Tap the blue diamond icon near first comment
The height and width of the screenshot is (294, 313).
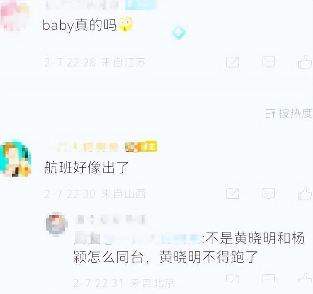tap(179, 32)
